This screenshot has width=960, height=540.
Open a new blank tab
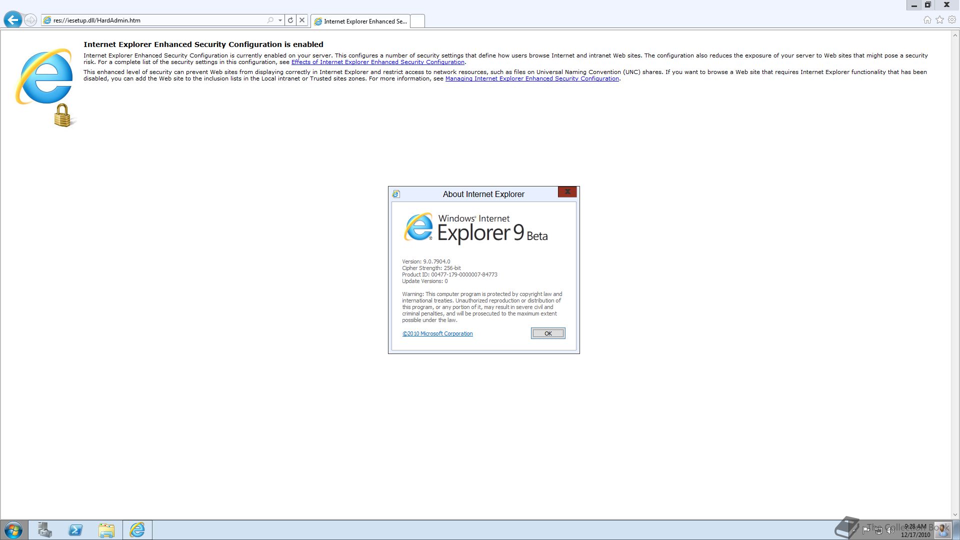tap(417, 21)
